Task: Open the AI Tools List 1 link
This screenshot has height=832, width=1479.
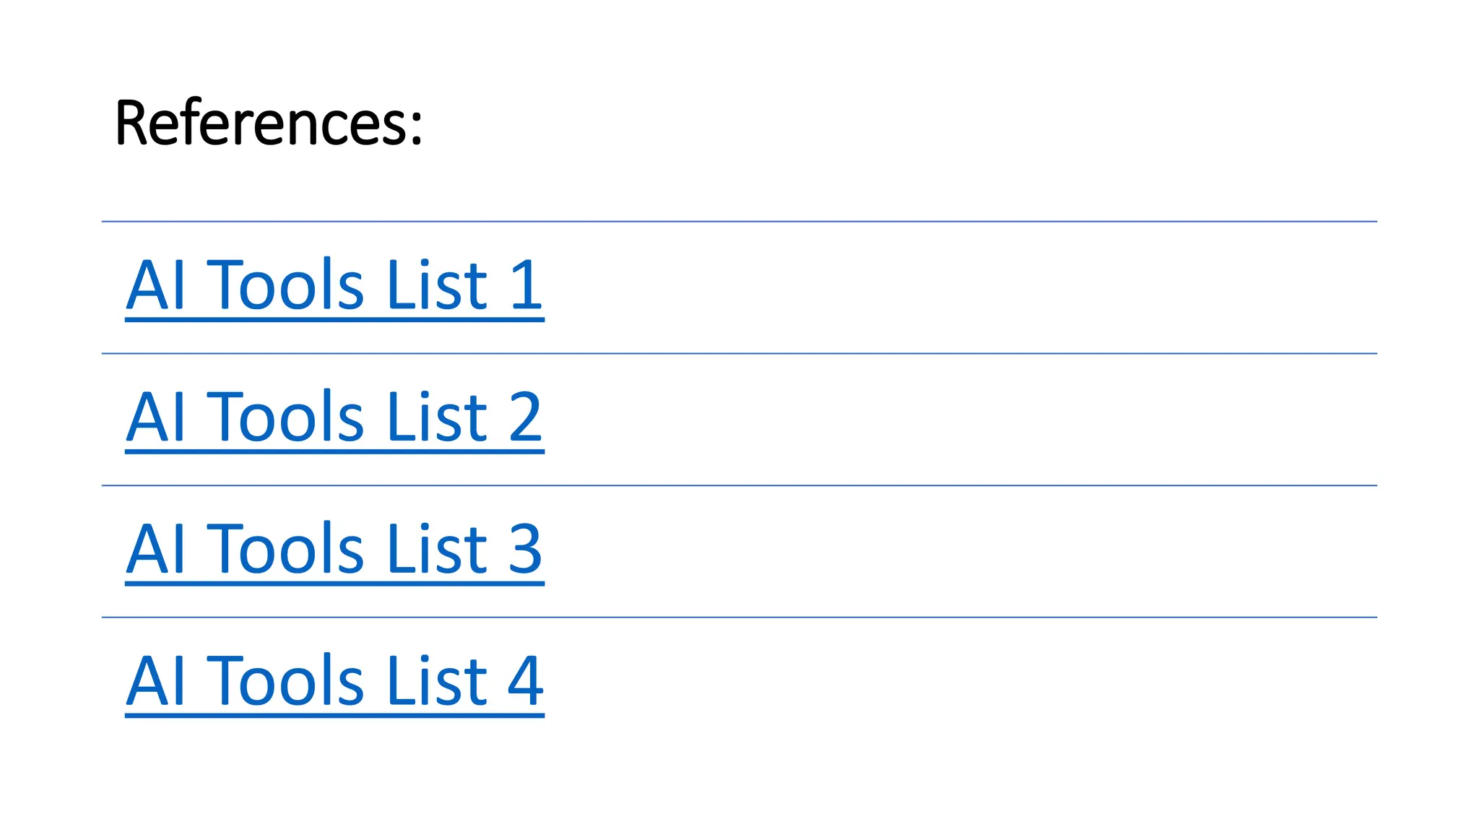Action: (334, 287)
